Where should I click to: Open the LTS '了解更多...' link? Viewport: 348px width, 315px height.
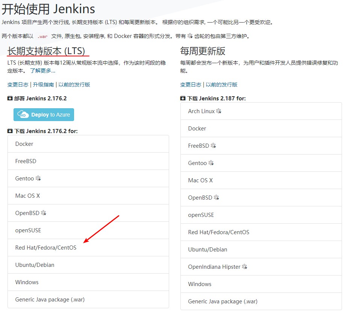coord(42,71)
